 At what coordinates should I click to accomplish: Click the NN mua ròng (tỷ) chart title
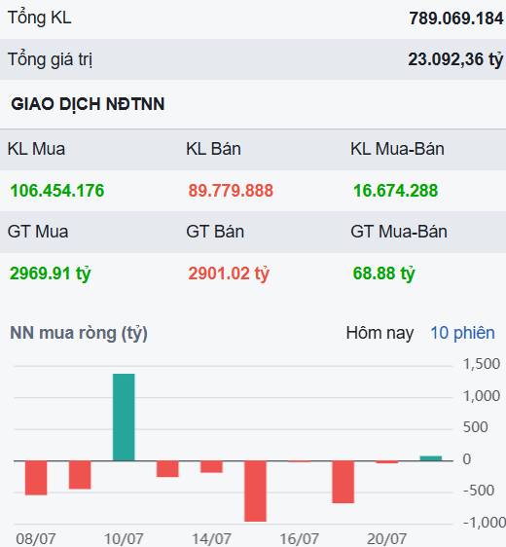(x=79, y=333)
